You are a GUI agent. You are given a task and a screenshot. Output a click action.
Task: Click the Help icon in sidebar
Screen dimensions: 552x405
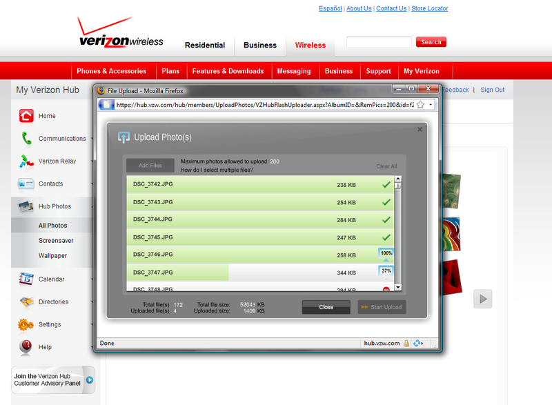(26, 346)
